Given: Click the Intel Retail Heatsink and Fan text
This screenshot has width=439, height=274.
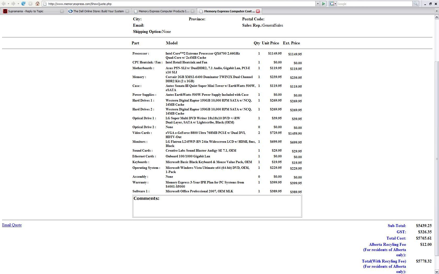Looking at the screenshot, I should tap(186, 62).
